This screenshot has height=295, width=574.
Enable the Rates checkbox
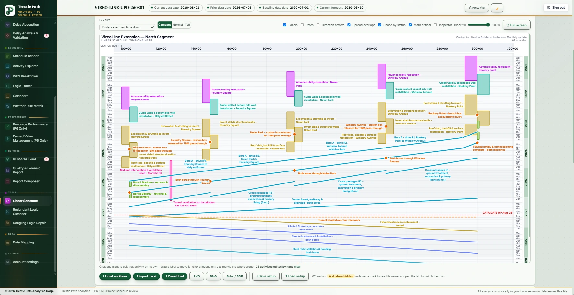[302, 25]
